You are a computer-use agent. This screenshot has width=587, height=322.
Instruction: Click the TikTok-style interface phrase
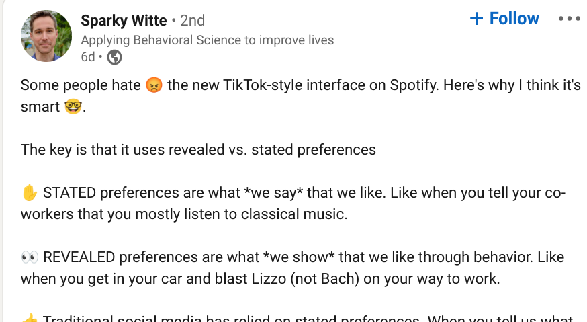click(294, 85)
